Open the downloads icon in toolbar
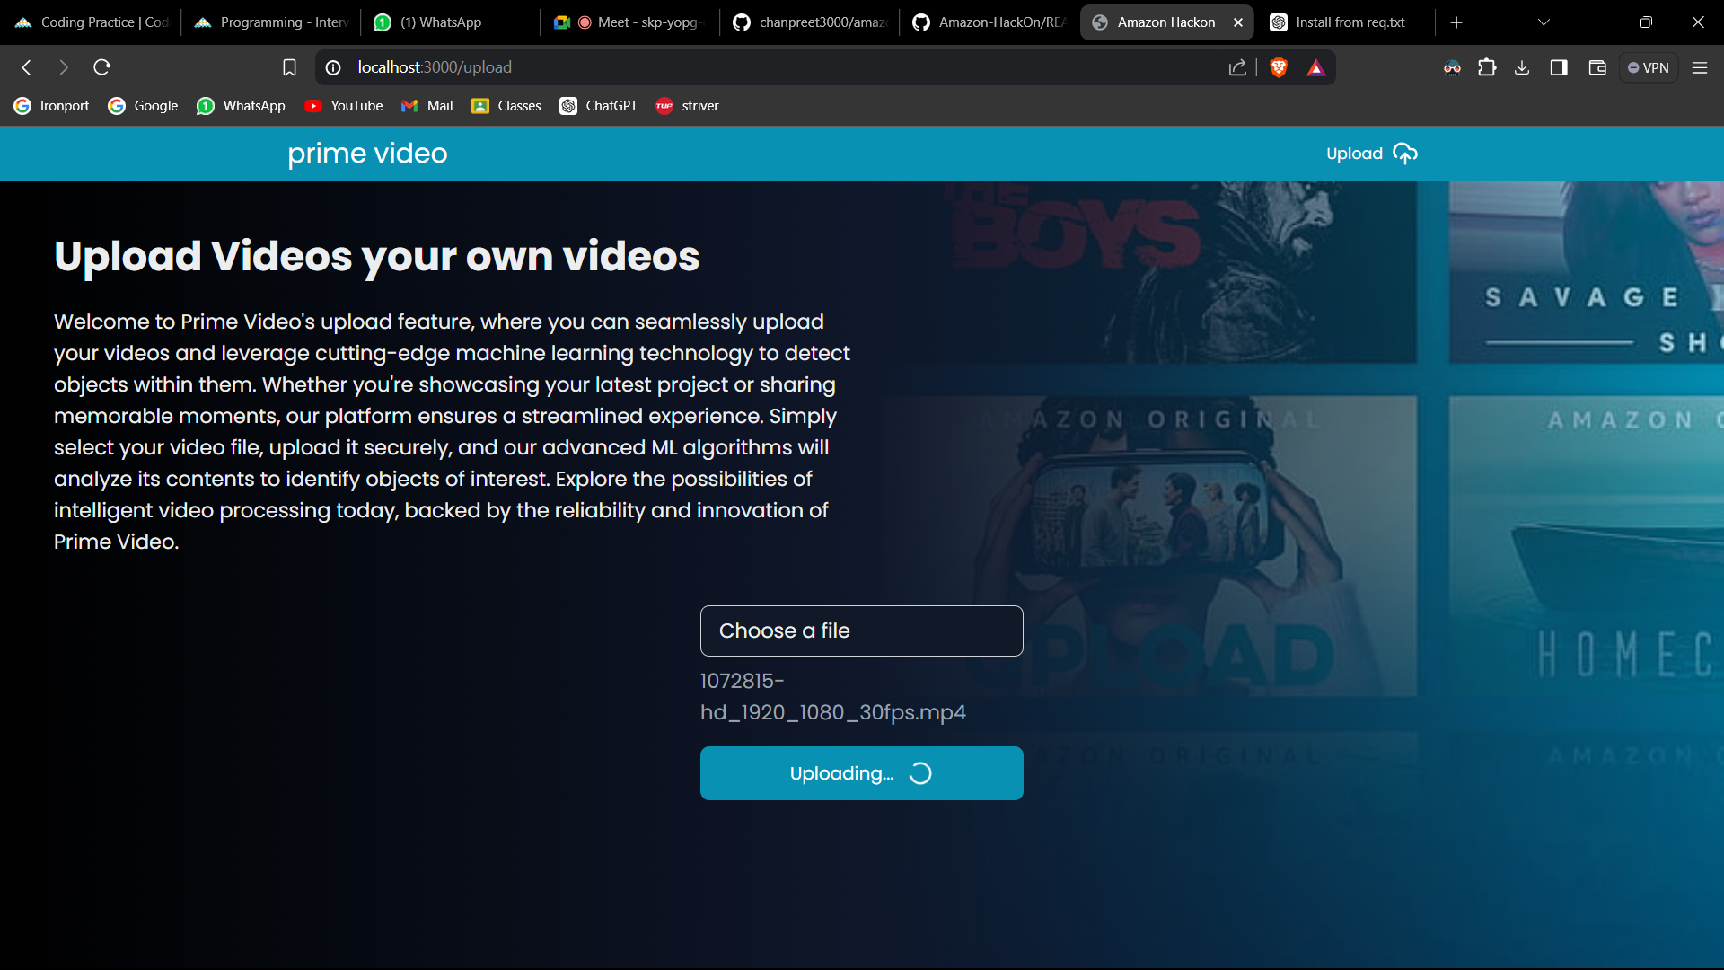The width and height of the screenshot is (1724, 970). click(1522, 67)
